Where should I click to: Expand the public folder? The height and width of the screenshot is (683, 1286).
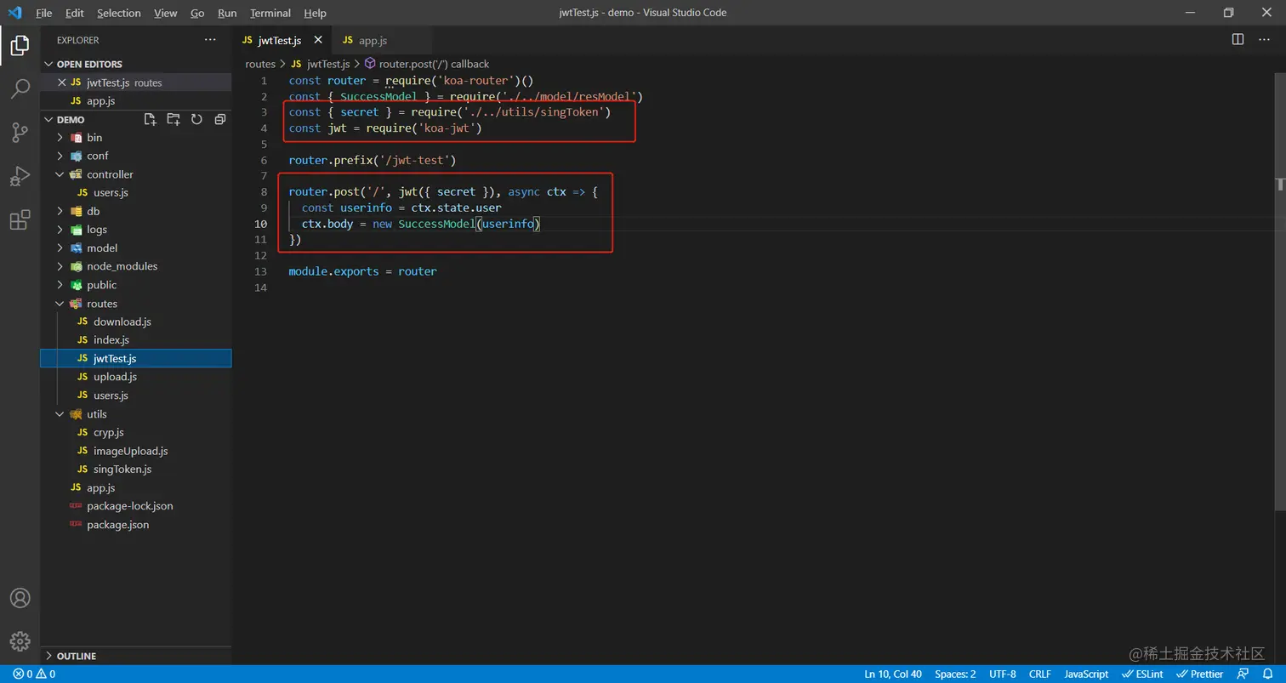[136, 285]
